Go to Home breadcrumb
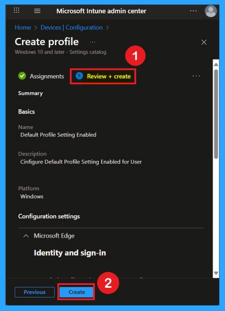This screenshot has height=311, width=225. point(23,28)
